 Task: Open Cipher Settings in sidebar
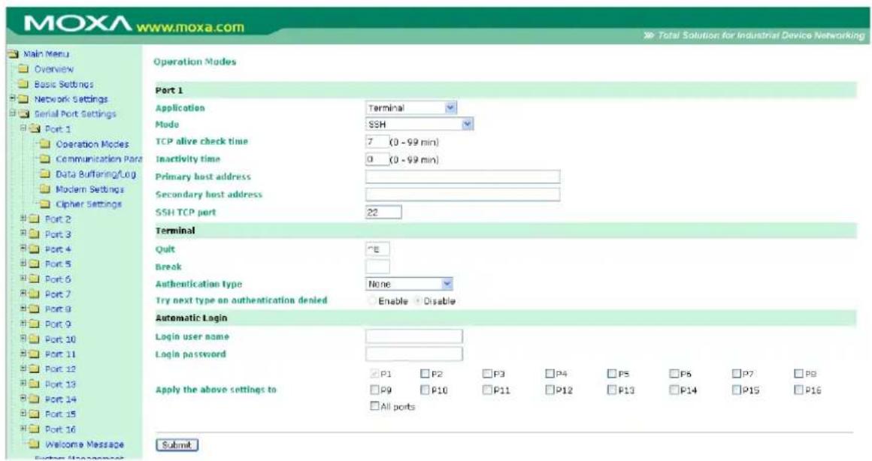(89, 203)
